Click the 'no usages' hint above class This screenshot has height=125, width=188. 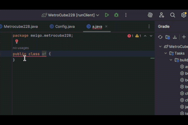(21, 48)
